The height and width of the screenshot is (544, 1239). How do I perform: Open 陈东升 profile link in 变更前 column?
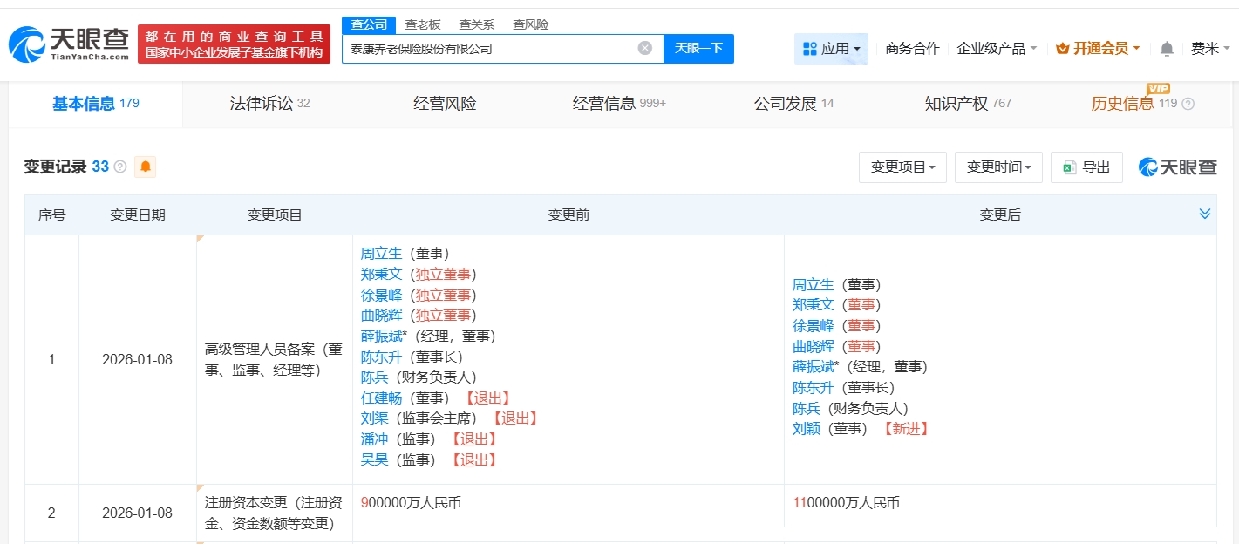click(381, 357)
